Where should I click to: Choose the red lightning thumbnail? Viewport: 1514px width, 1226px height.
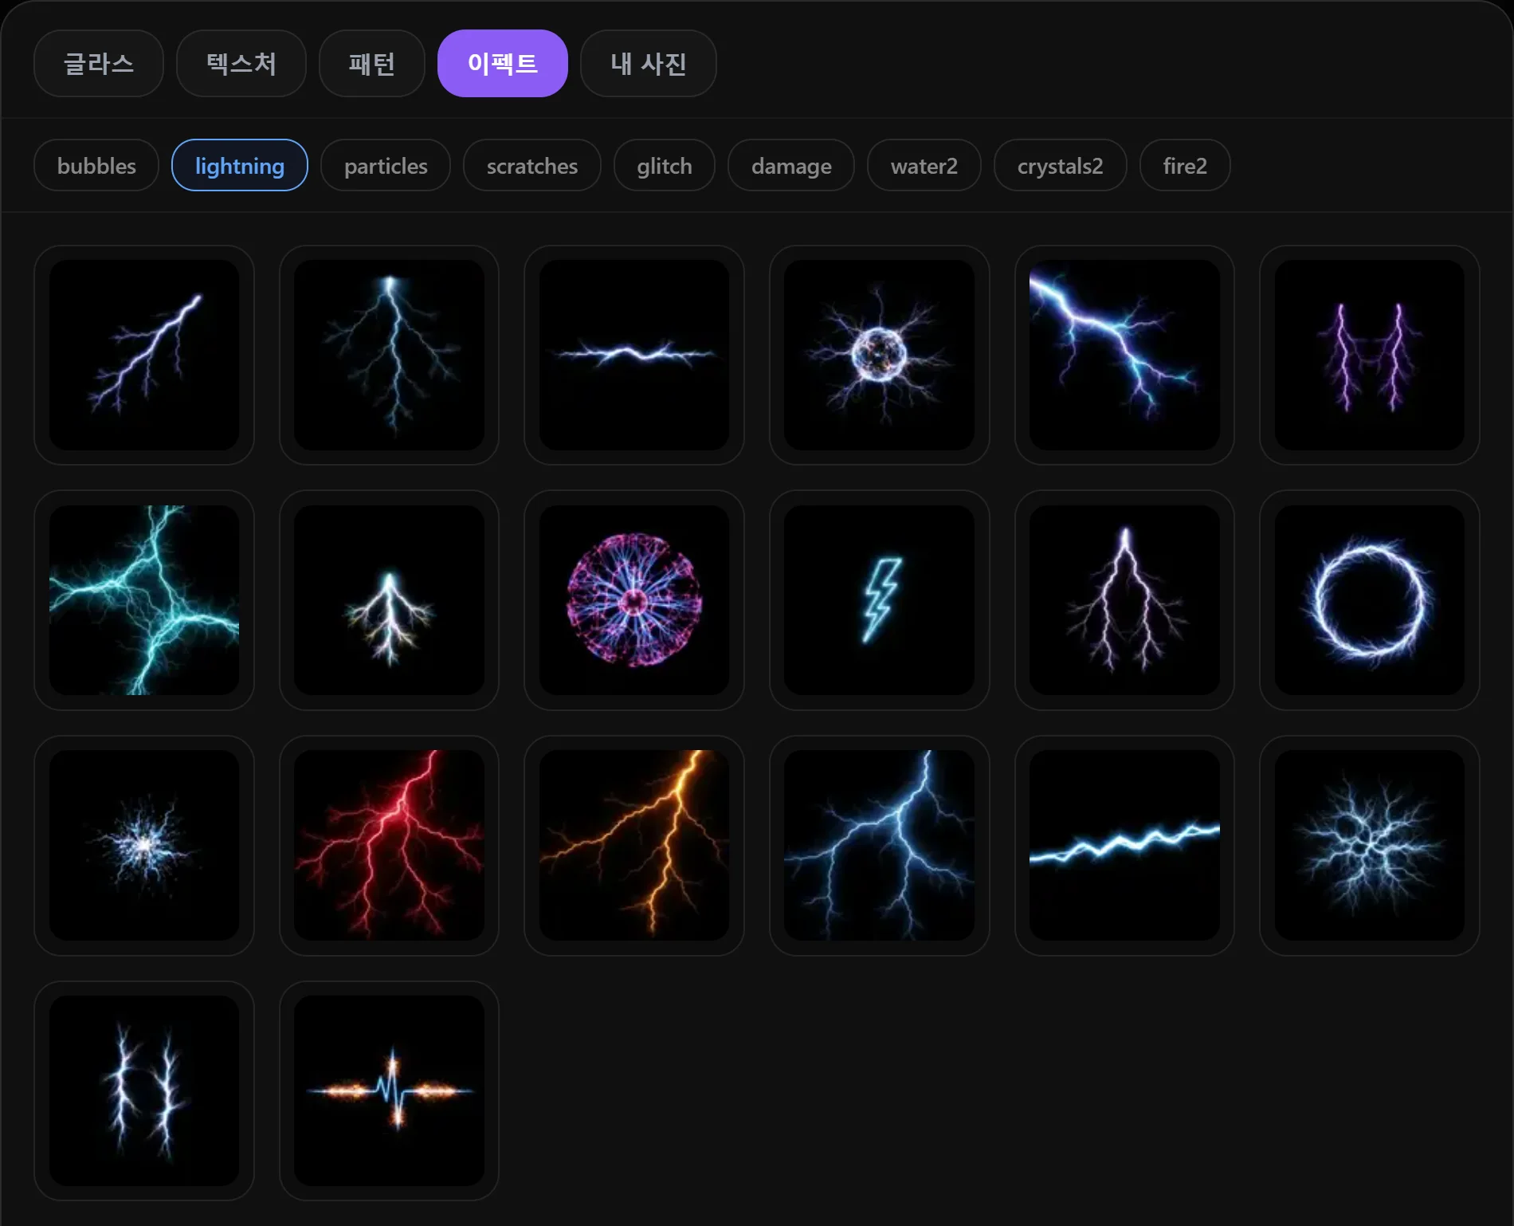390,845
